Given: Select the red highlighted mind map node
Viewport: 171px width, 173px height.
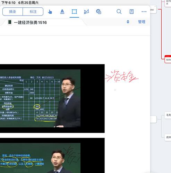Looking at the screenshot, I should (x=168, y=59).
